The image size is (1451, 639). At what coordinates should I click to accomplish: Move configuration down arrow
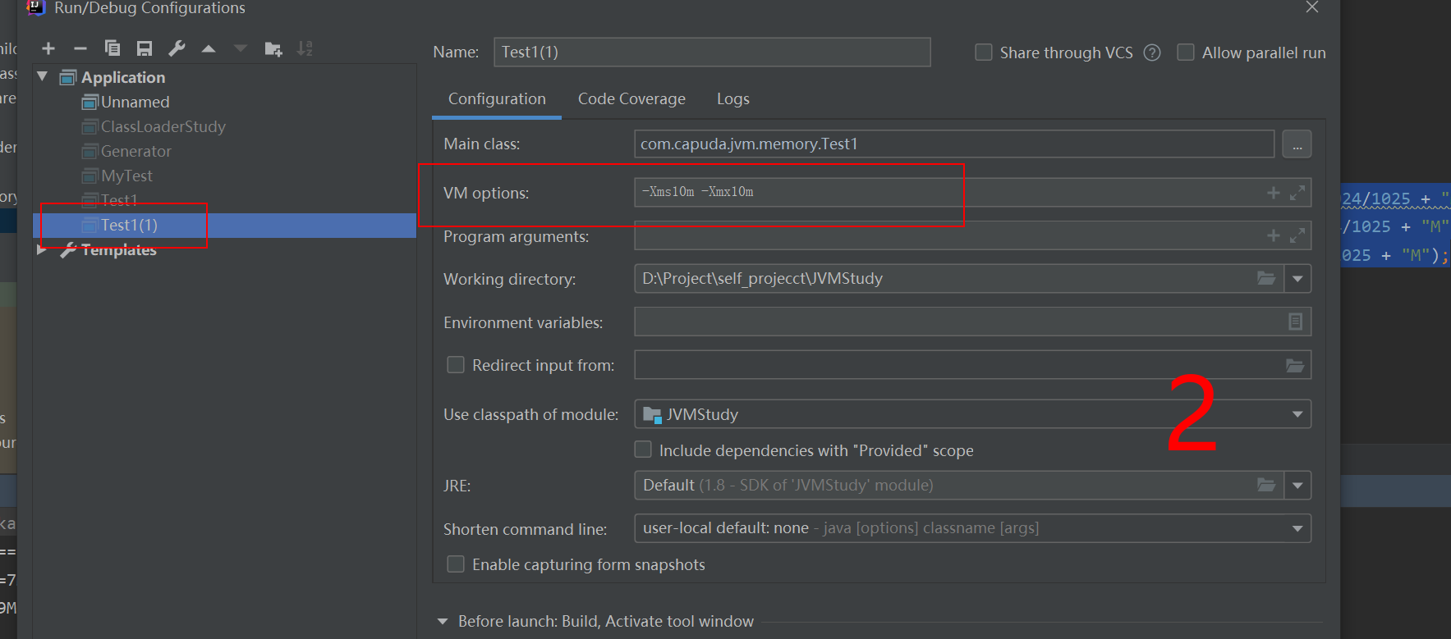tap(241, 49)
